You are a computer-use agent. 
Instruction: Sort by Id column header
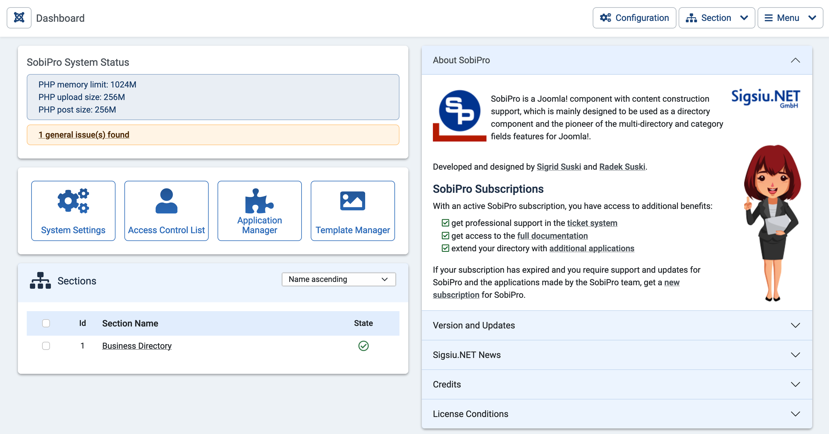[x=82, y=323]
